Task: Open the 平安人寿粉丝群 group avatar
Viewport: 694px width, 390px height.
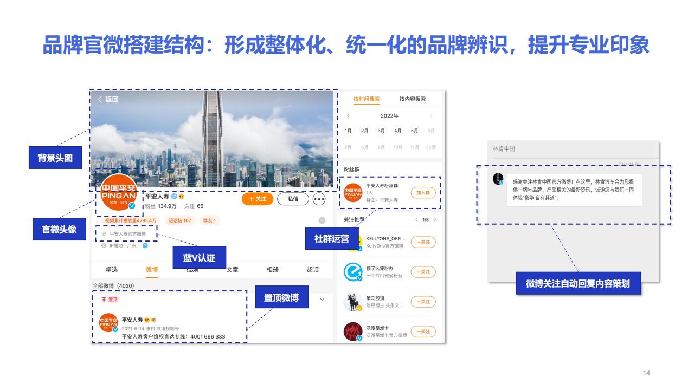Action: coord(353,192)
